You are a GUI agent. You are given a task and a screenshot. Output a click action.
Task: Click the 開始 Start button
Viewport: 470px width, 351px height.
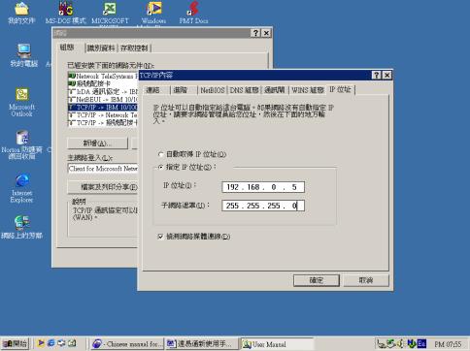pyautogui.click(x=16, y=343)
